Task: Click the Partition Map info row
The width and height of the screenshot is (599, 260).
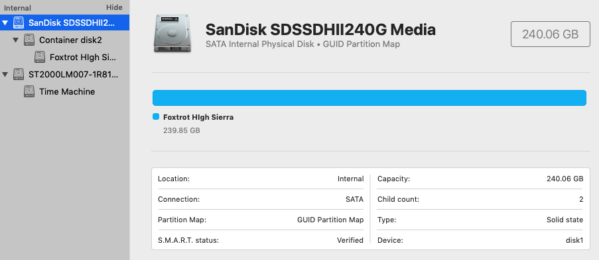Action: tap(261, 220)
